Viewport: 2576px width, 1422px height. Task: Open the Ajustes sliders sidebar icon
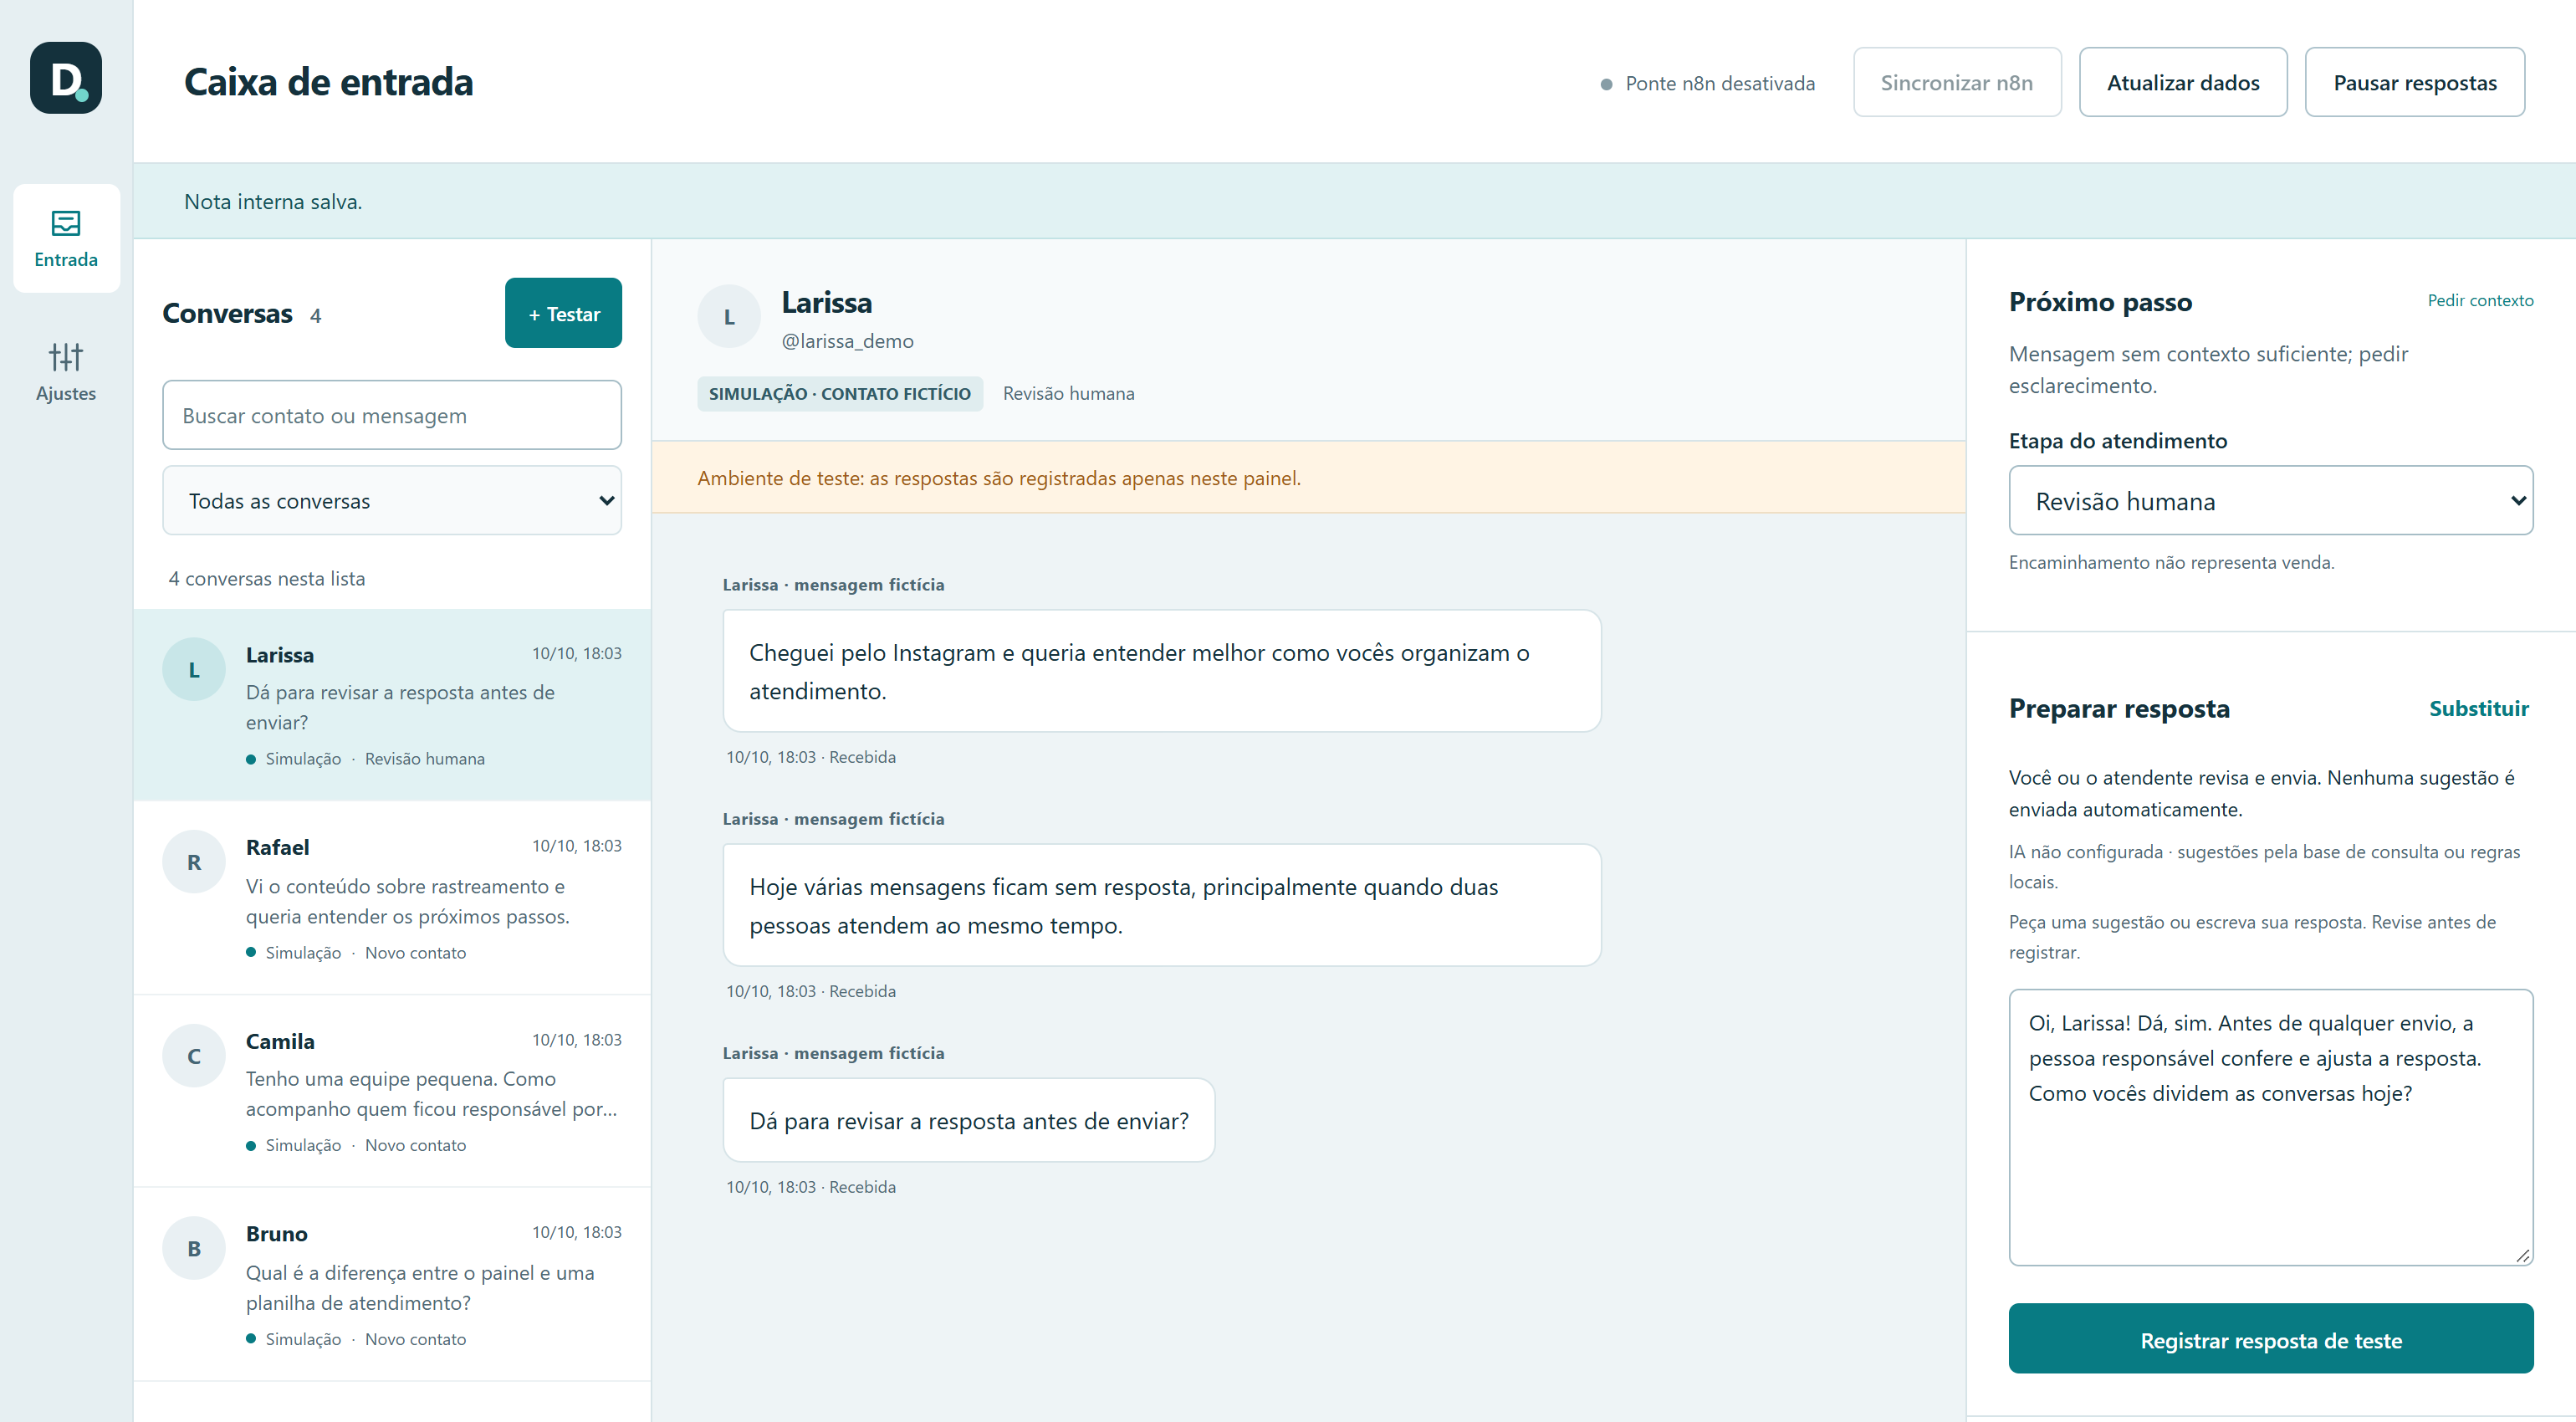[66, 371]
